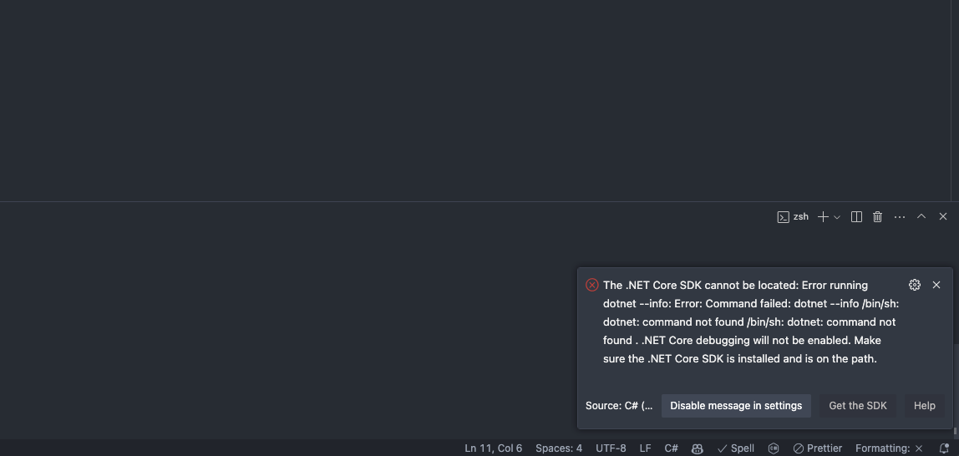The image size is (959, 456).
Task: Click the Get the SDK button
Action: pos(858,406)
